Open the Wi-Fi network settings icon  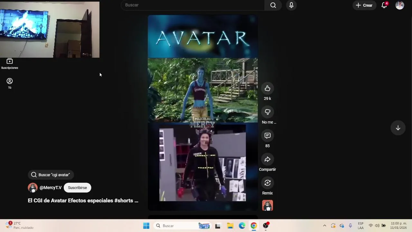(371, 226)
